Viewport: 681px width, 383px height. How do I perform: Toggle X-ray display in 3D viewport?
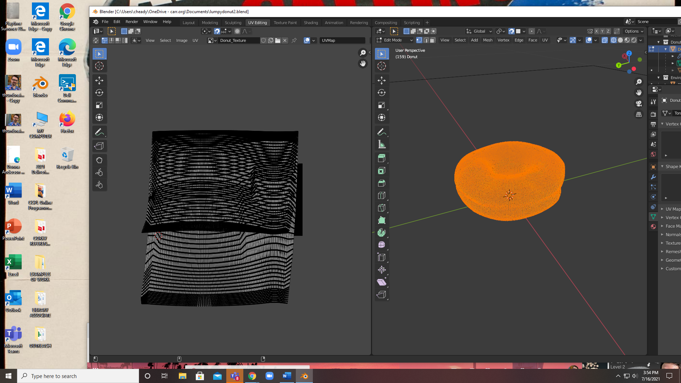[x=605, y=40]
